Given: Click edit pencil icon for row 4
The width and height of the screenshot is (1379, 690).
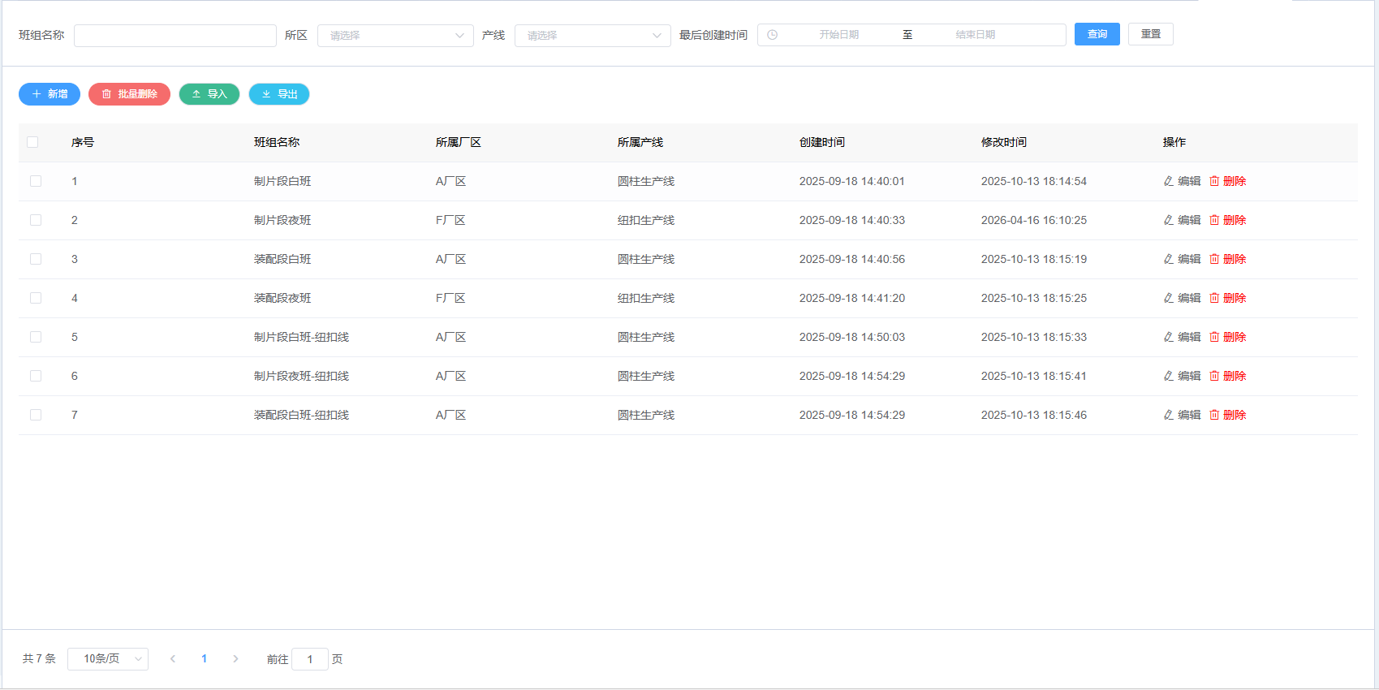Looking at the screenshot, I should tap(1169, 298).
